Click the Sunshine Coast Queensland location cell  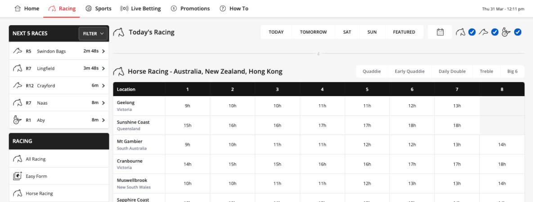point(139,125)
